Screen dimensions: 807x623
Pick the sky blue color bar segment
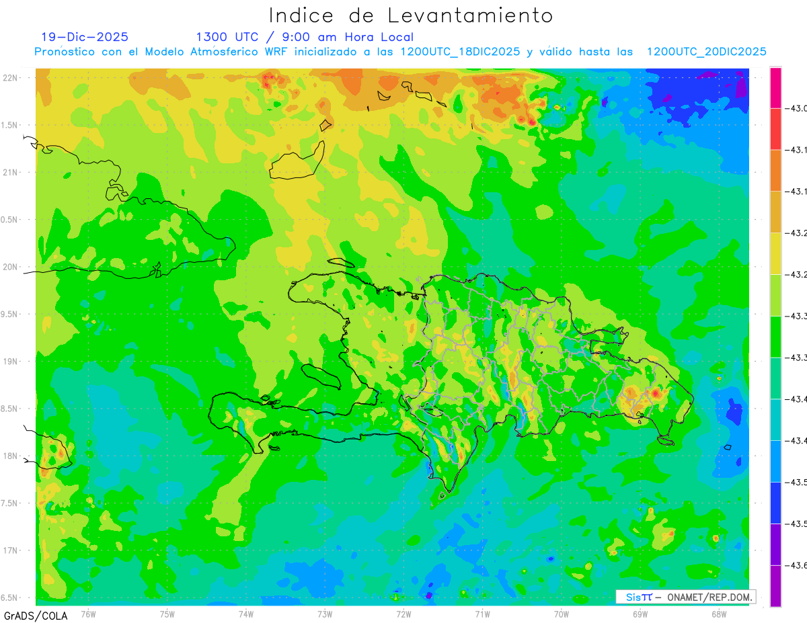coord(775,461)
